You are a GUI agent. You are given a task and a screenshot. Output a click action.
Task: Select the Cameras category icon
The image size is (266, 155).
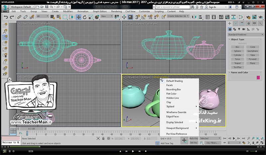click(244, 29)
